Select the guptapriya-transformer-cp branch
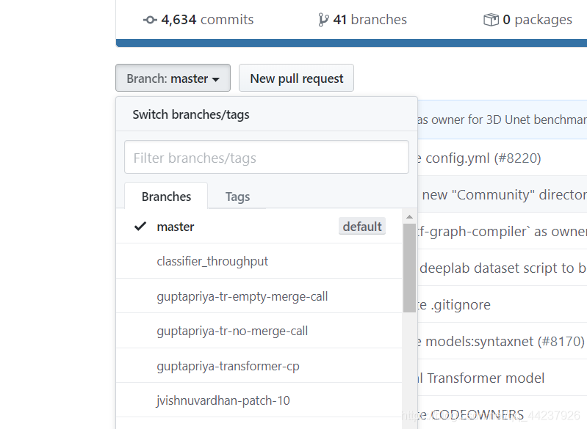 pyautogui.click(x=259, y=366)
